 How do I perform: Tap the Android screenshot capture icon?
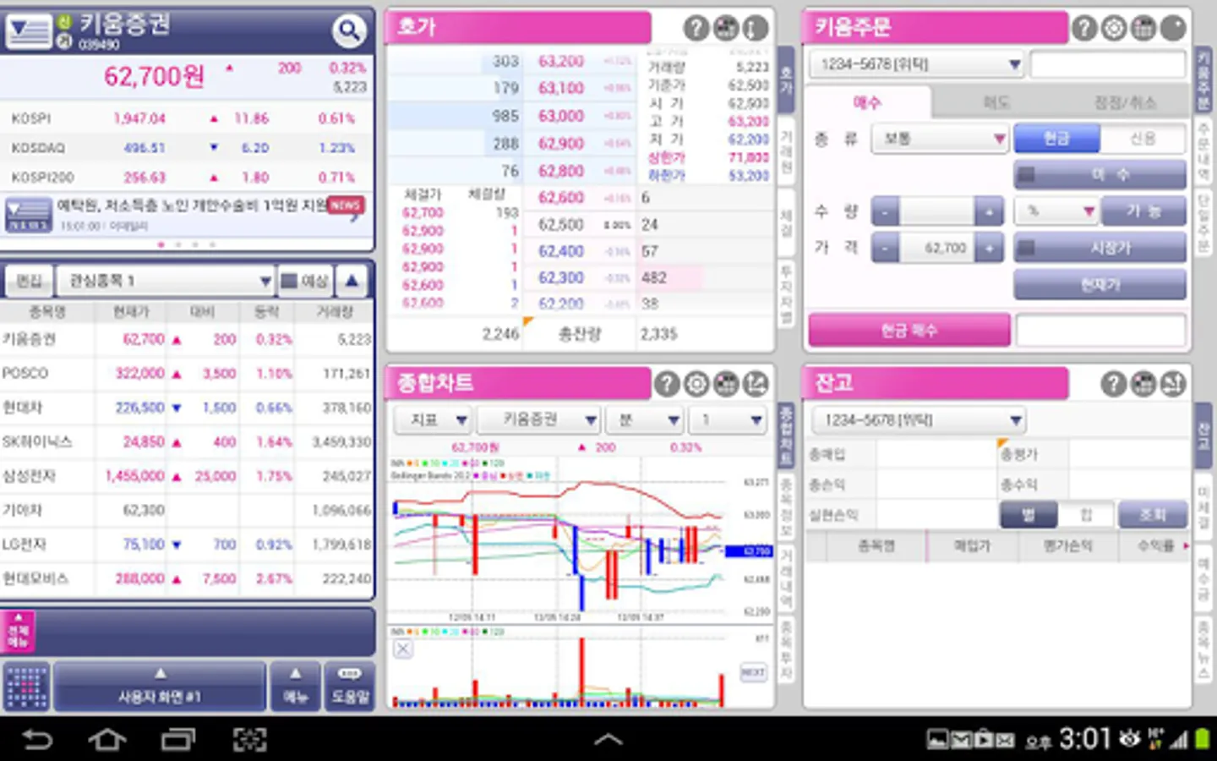(x=249, y=740)
